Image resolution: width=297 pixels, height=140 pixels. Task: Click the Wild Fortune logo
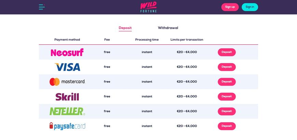pos(148,7)
